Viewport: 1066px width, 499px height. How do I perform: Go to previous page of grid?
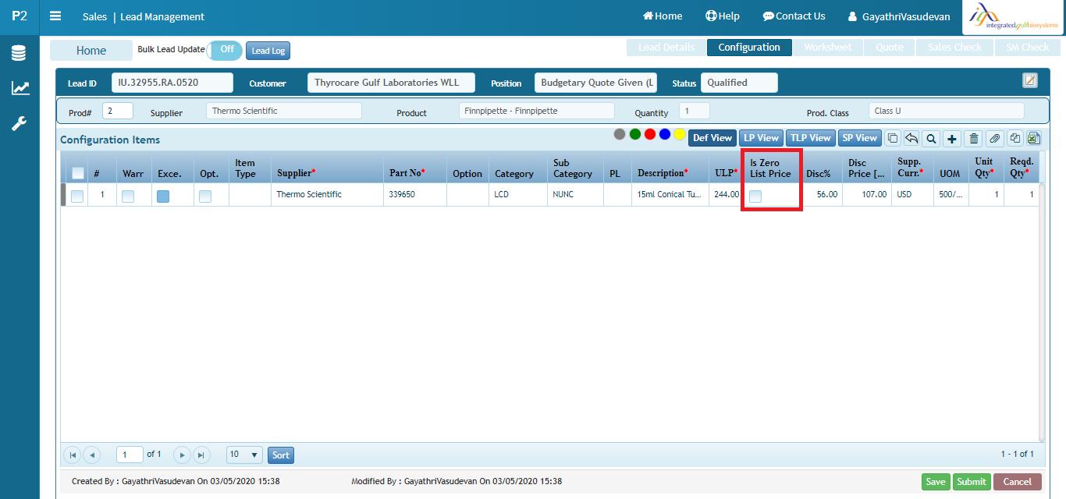pos(91,455)
